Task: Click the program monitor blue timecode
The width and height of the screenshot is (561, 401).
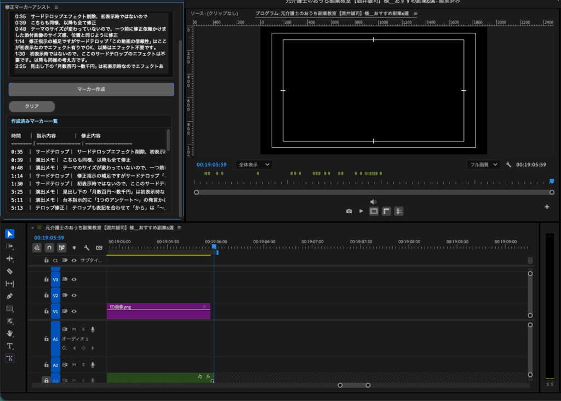Action: 211,164
